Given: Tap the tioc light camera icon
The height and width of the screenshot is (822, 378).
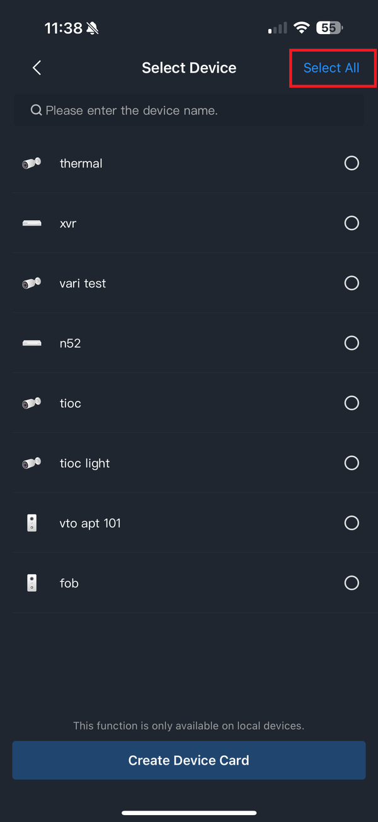Looking at the screenshot, I should pos(31,463).
